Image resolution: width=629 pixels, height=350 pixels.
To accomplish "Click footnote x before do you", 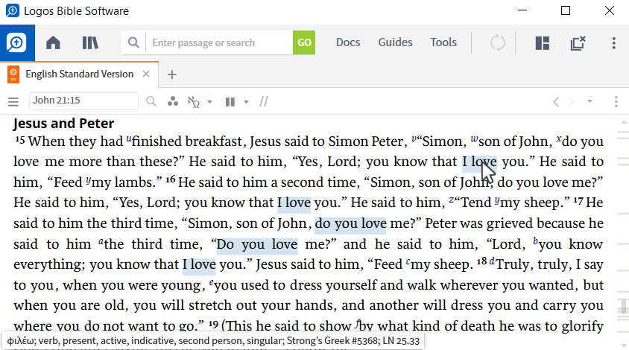I will click(559, 139).
